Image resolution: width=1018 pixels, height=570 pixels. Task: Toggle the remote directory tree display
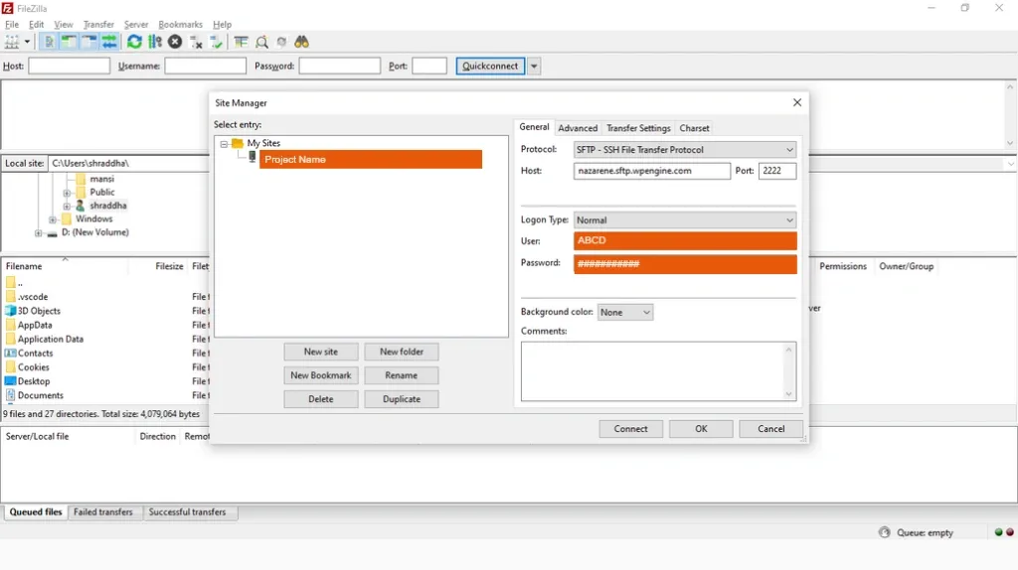(x=88, y=42)
